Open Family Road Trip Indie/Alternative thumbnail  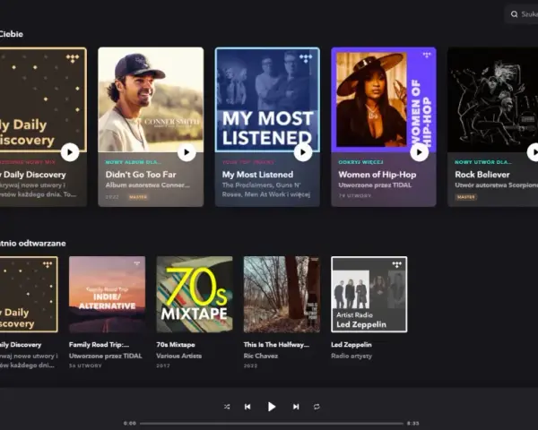(107, 294)
